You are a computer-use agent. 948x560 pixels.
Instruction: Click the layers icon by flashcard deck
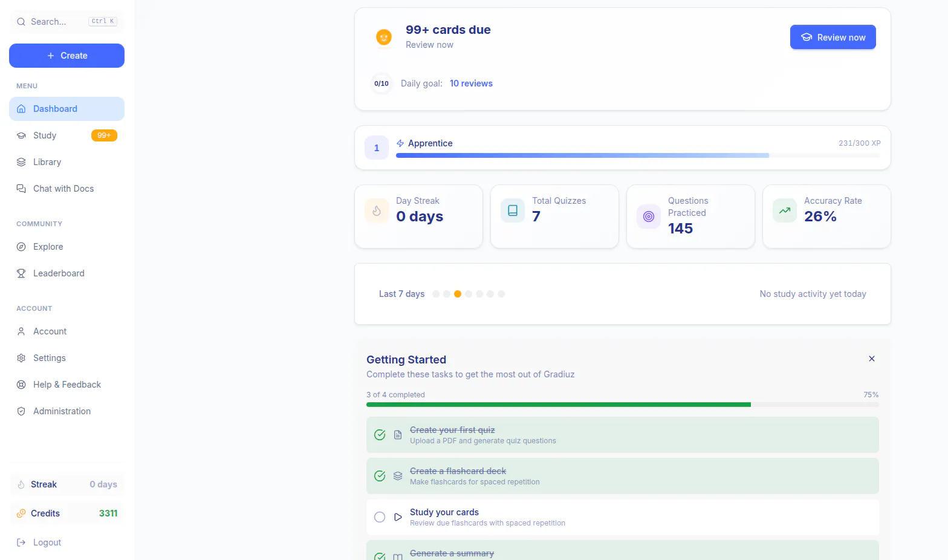click(x=398, y=476)
